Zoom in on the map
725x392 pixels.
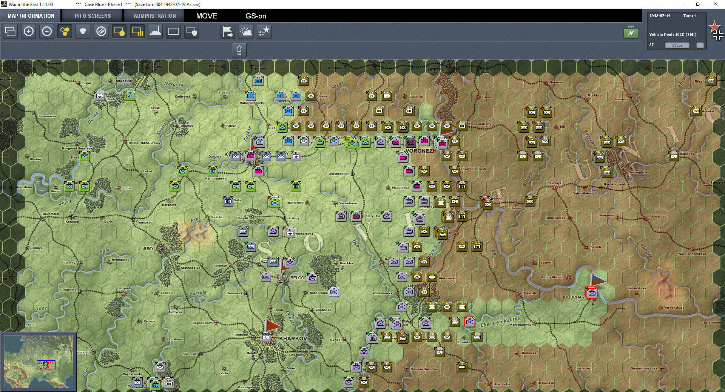(29, 31)
